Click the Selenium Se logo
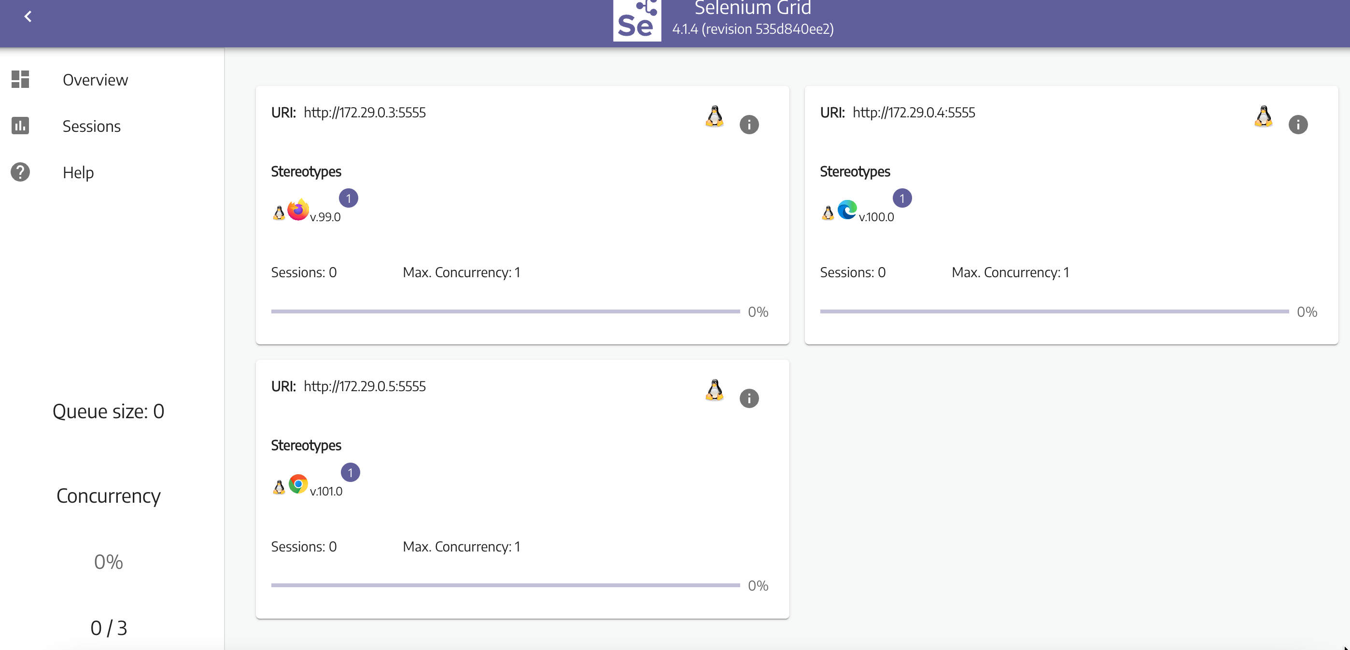This screenshot has height=650, width=1350. [637, 20]
